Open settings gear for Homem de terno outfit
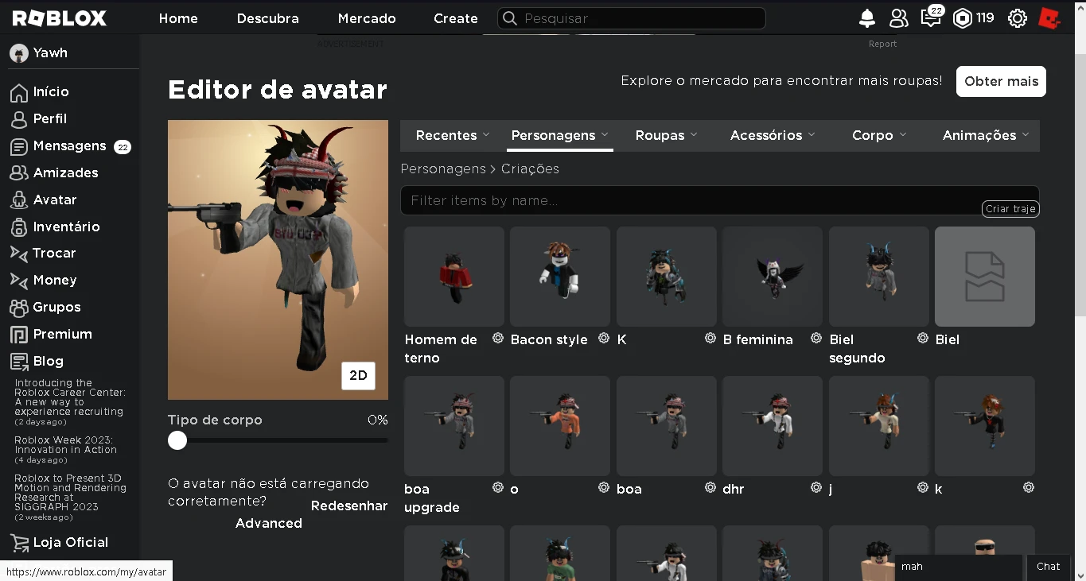This screenshot has width=1086, height=581. [498, 338]
